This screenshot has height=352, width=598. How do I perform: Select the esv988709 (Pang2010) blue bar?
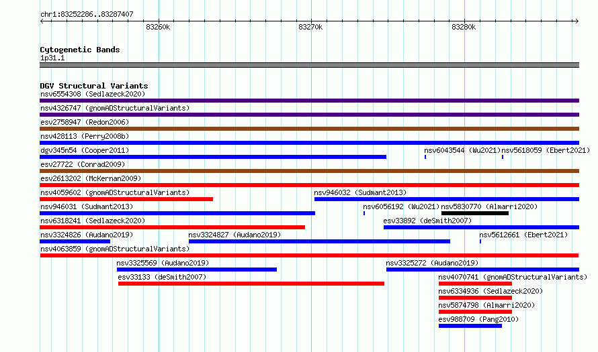click(470, 326)
